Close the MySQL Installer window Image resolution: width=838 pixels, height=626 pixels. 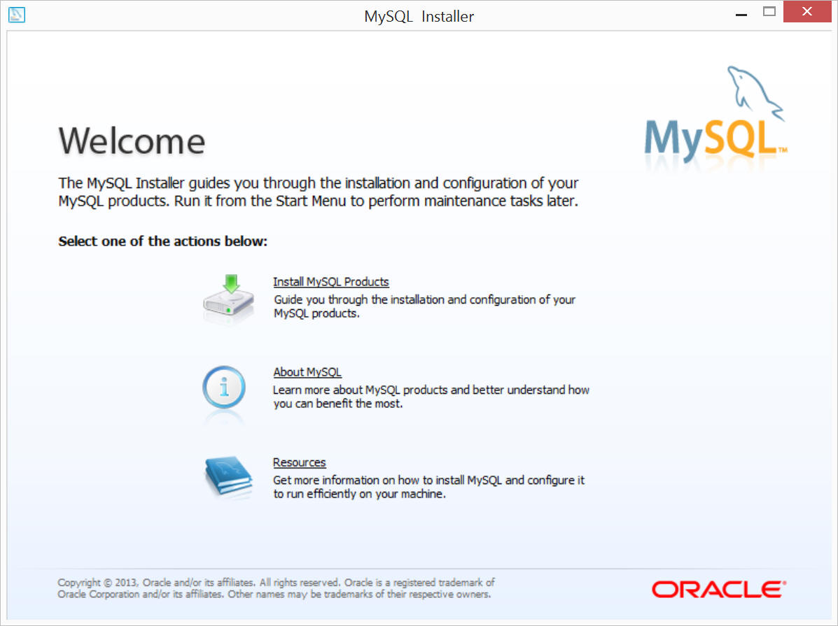(x=807, y=12)
